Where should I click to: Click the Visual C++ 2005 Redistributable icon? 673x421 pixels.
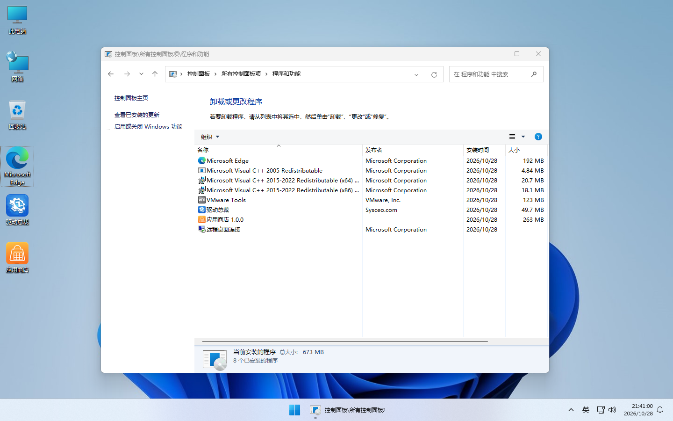click(202, 170)
